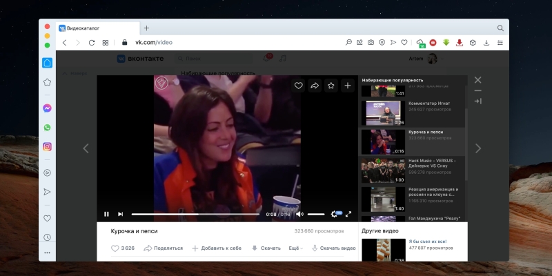Screen dimensions: 552x276
Task: Open a new browser tab
Action: [146, 28]
